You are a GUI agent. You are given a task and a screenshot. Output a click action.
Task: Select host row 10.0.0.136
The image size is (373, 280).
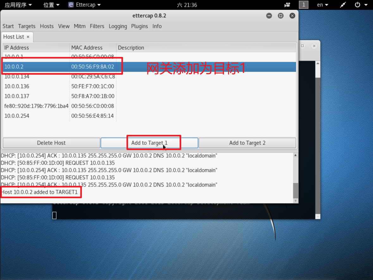click(x=149, y=86)
